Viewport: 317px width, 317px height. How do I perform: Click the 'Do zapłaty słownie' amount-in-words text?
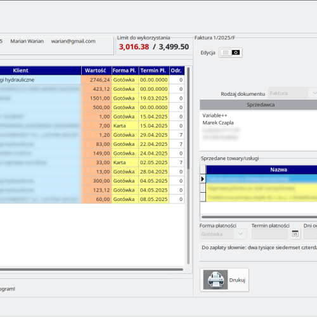point(259,247)
